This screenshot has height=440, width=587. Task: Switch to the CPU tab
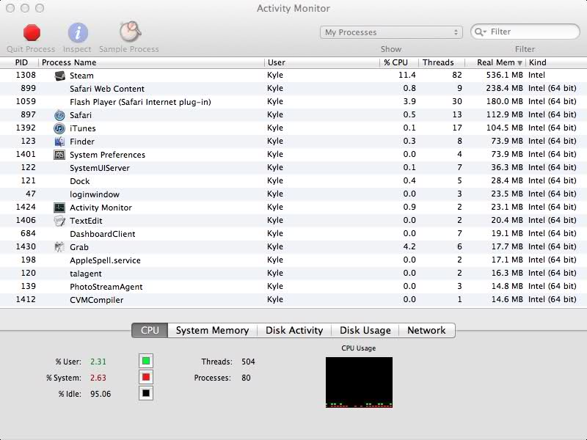[x=150, y=331]
